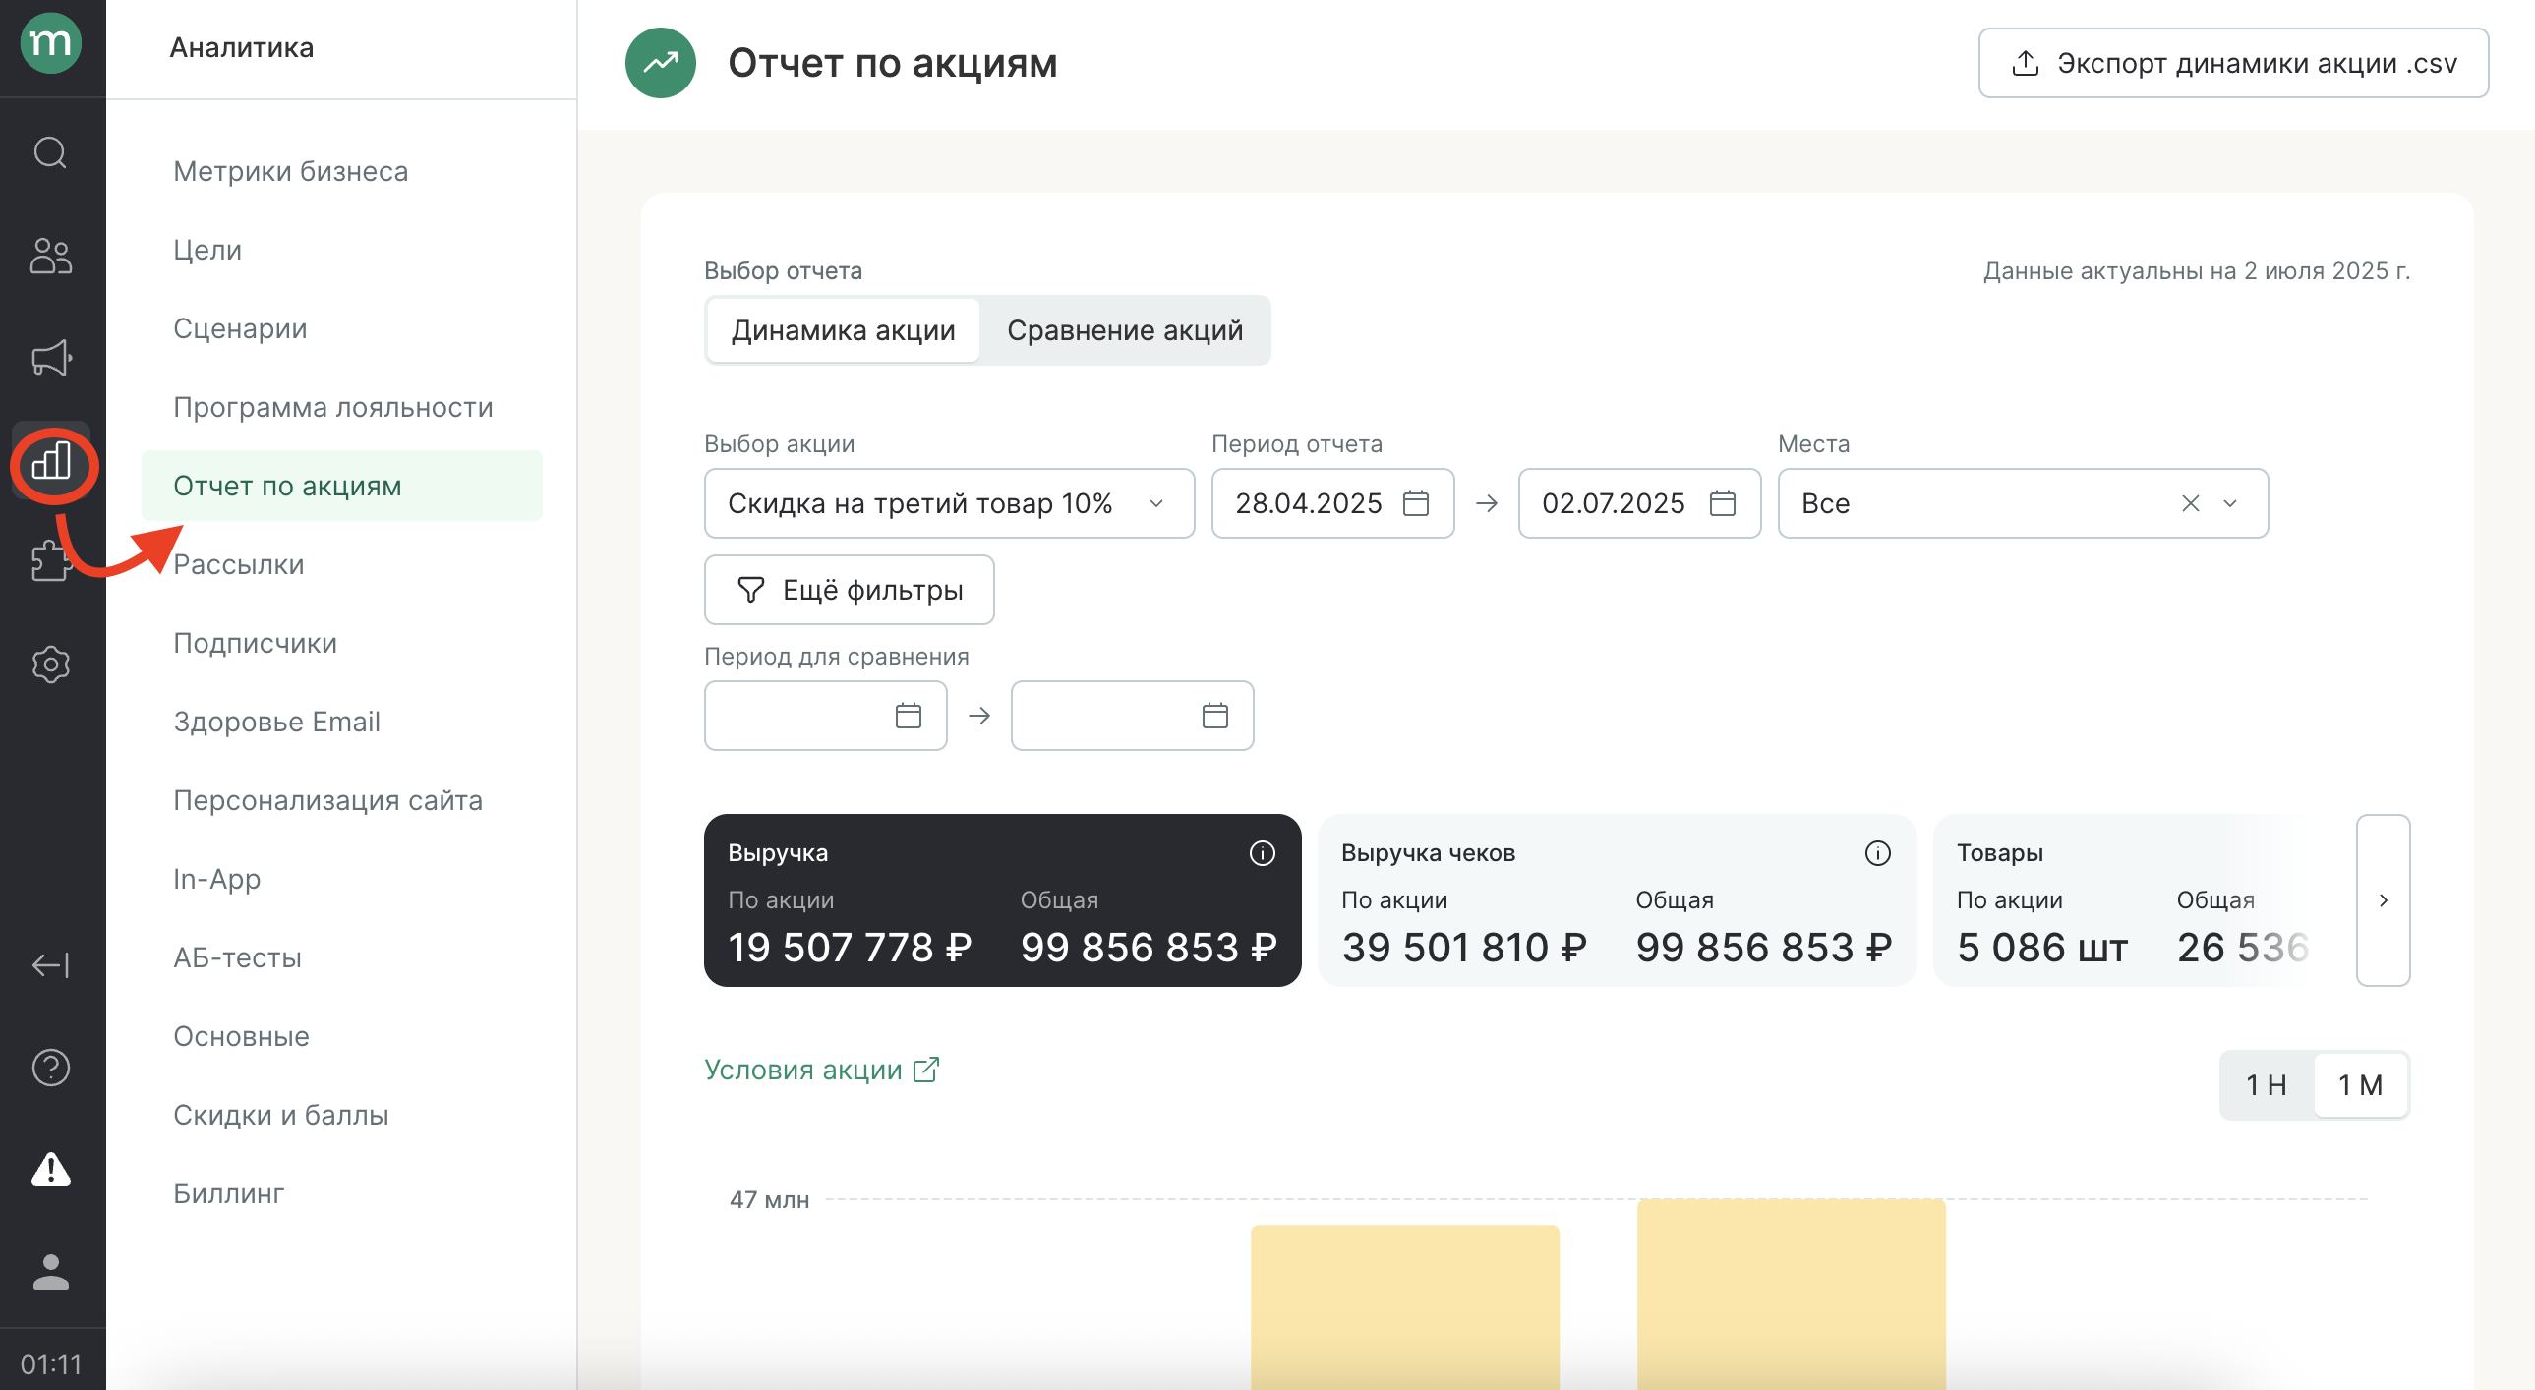Set chart granularity to 1 М
This screenshot has height=1390, width=2535.
point(2360,1085)
